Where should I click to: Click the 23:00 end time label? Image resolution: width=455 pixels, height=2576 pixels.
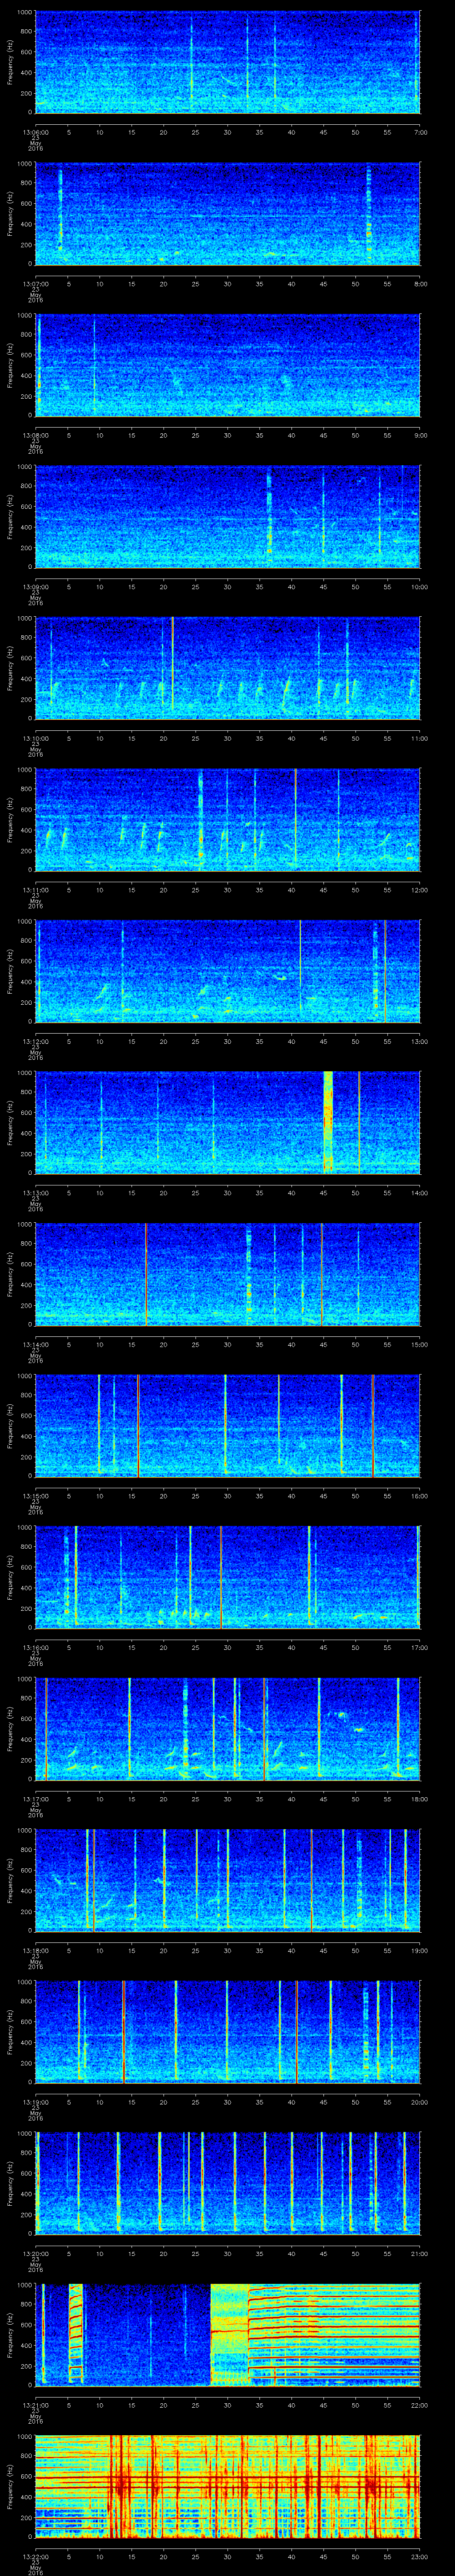click(x=419, y=2555)
